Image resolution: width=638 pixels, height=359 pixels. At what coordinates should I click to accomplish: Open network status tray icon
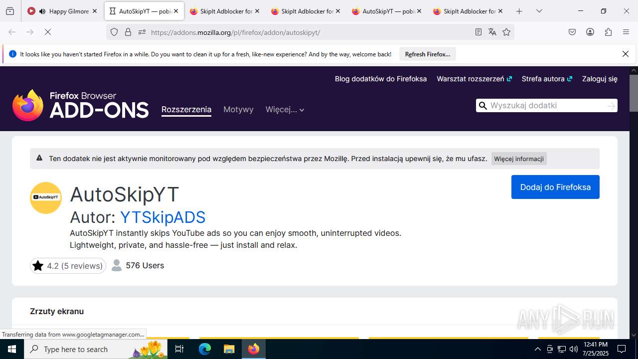click(562, 349)
